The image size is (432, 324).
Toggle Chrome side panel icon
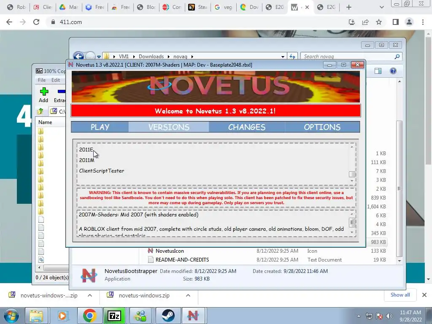396,22
